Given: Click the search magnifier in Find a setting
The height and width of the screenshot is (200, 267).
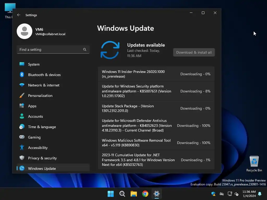Looking at the screenshot, I should pos(85,49).
